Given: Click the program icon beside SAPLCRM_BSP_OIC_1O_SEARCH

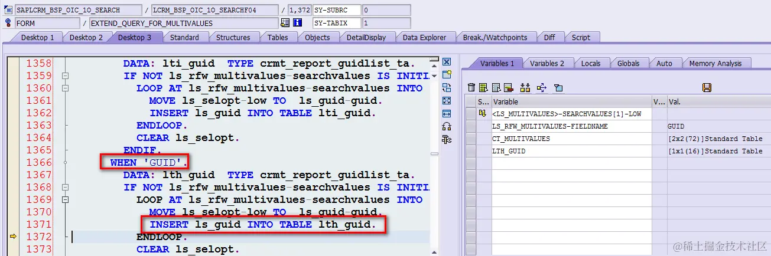Looking at the screenshot, I should pyautogui.click(x=8, y=10).
